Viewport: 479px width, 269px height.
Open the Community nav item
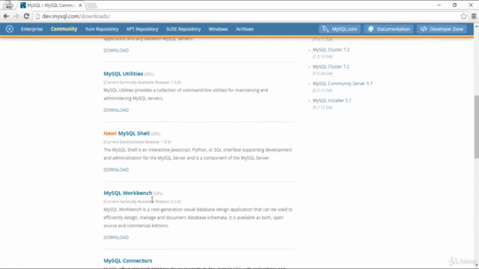click(64, 29)
